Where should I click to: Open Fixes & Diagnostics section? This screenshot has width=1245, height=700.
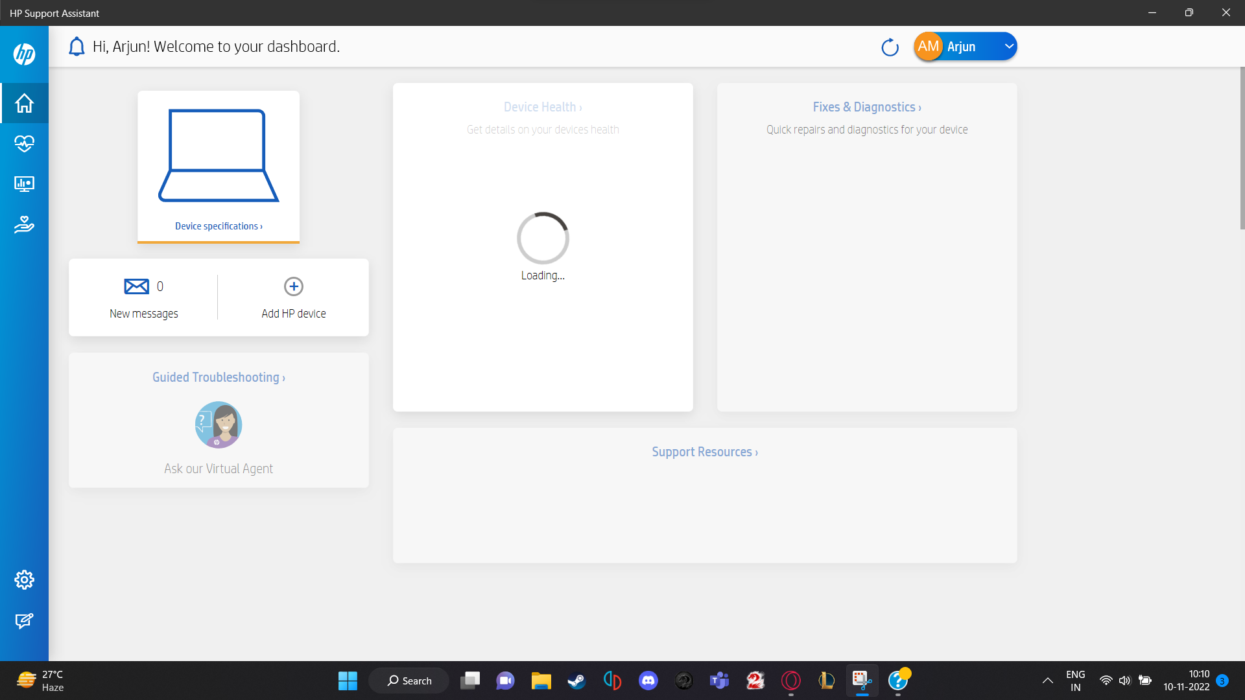(x=866, y=107)
